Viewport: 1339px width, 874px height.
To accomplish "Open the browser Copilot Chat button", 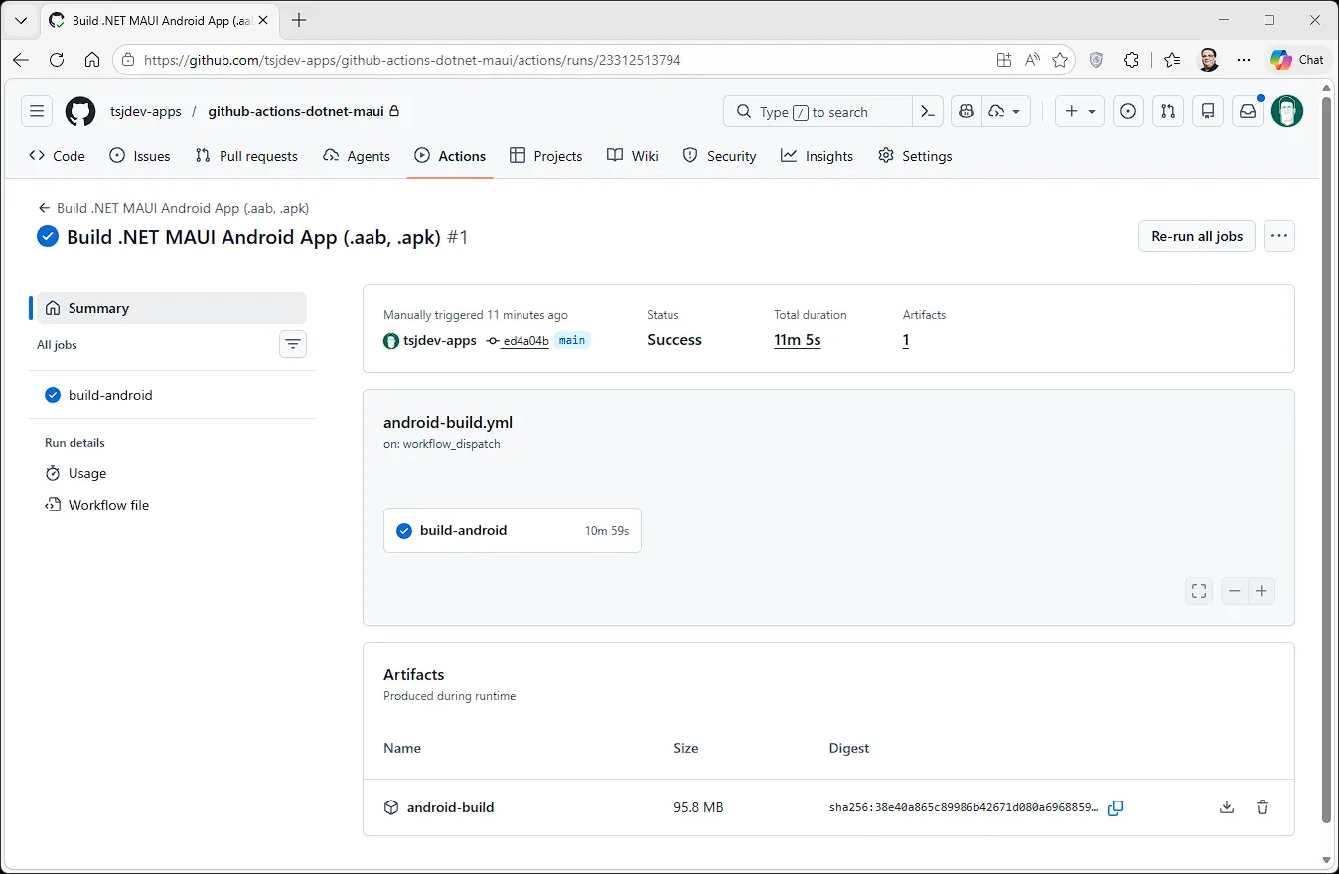I will pos(1297,60).
